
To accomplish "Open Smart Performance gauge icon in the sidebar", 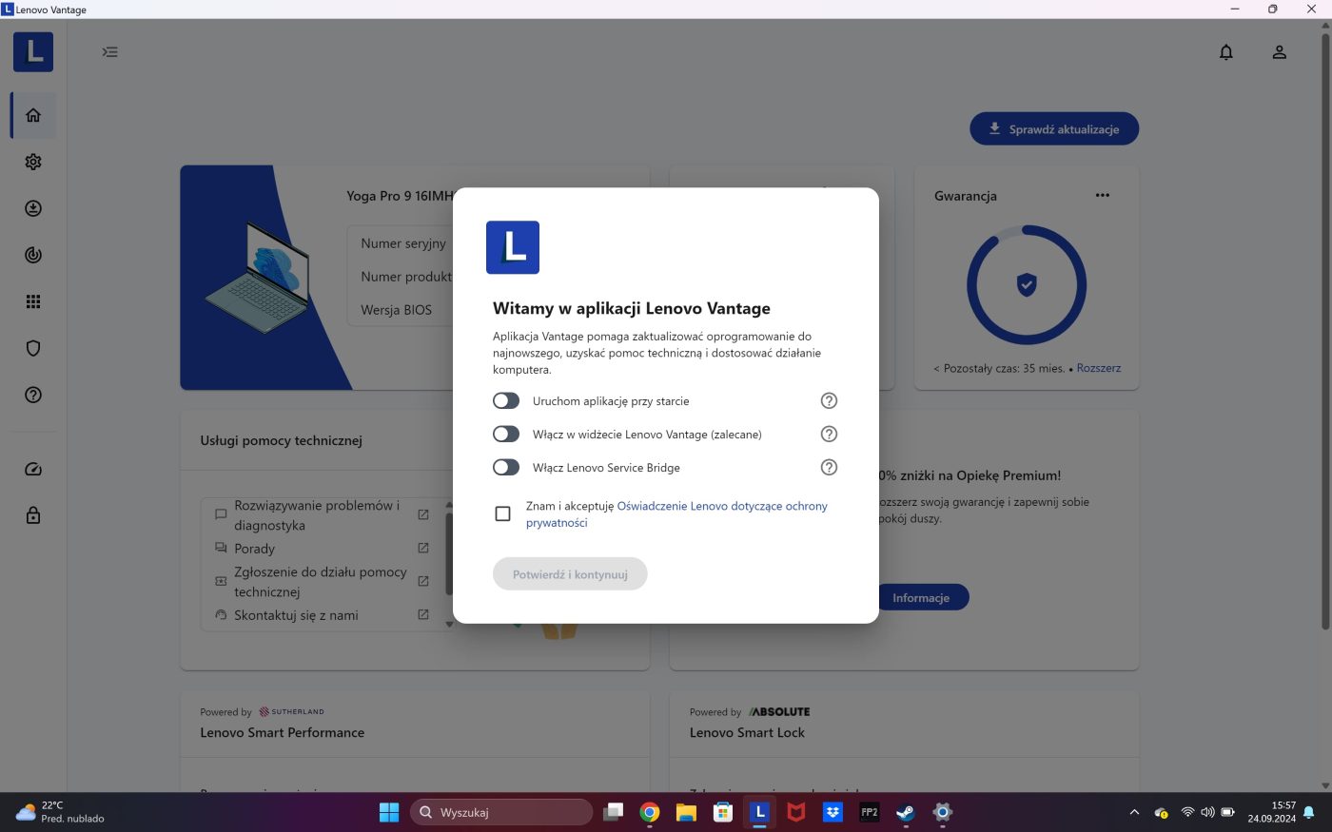I will [x=33, y=469].
